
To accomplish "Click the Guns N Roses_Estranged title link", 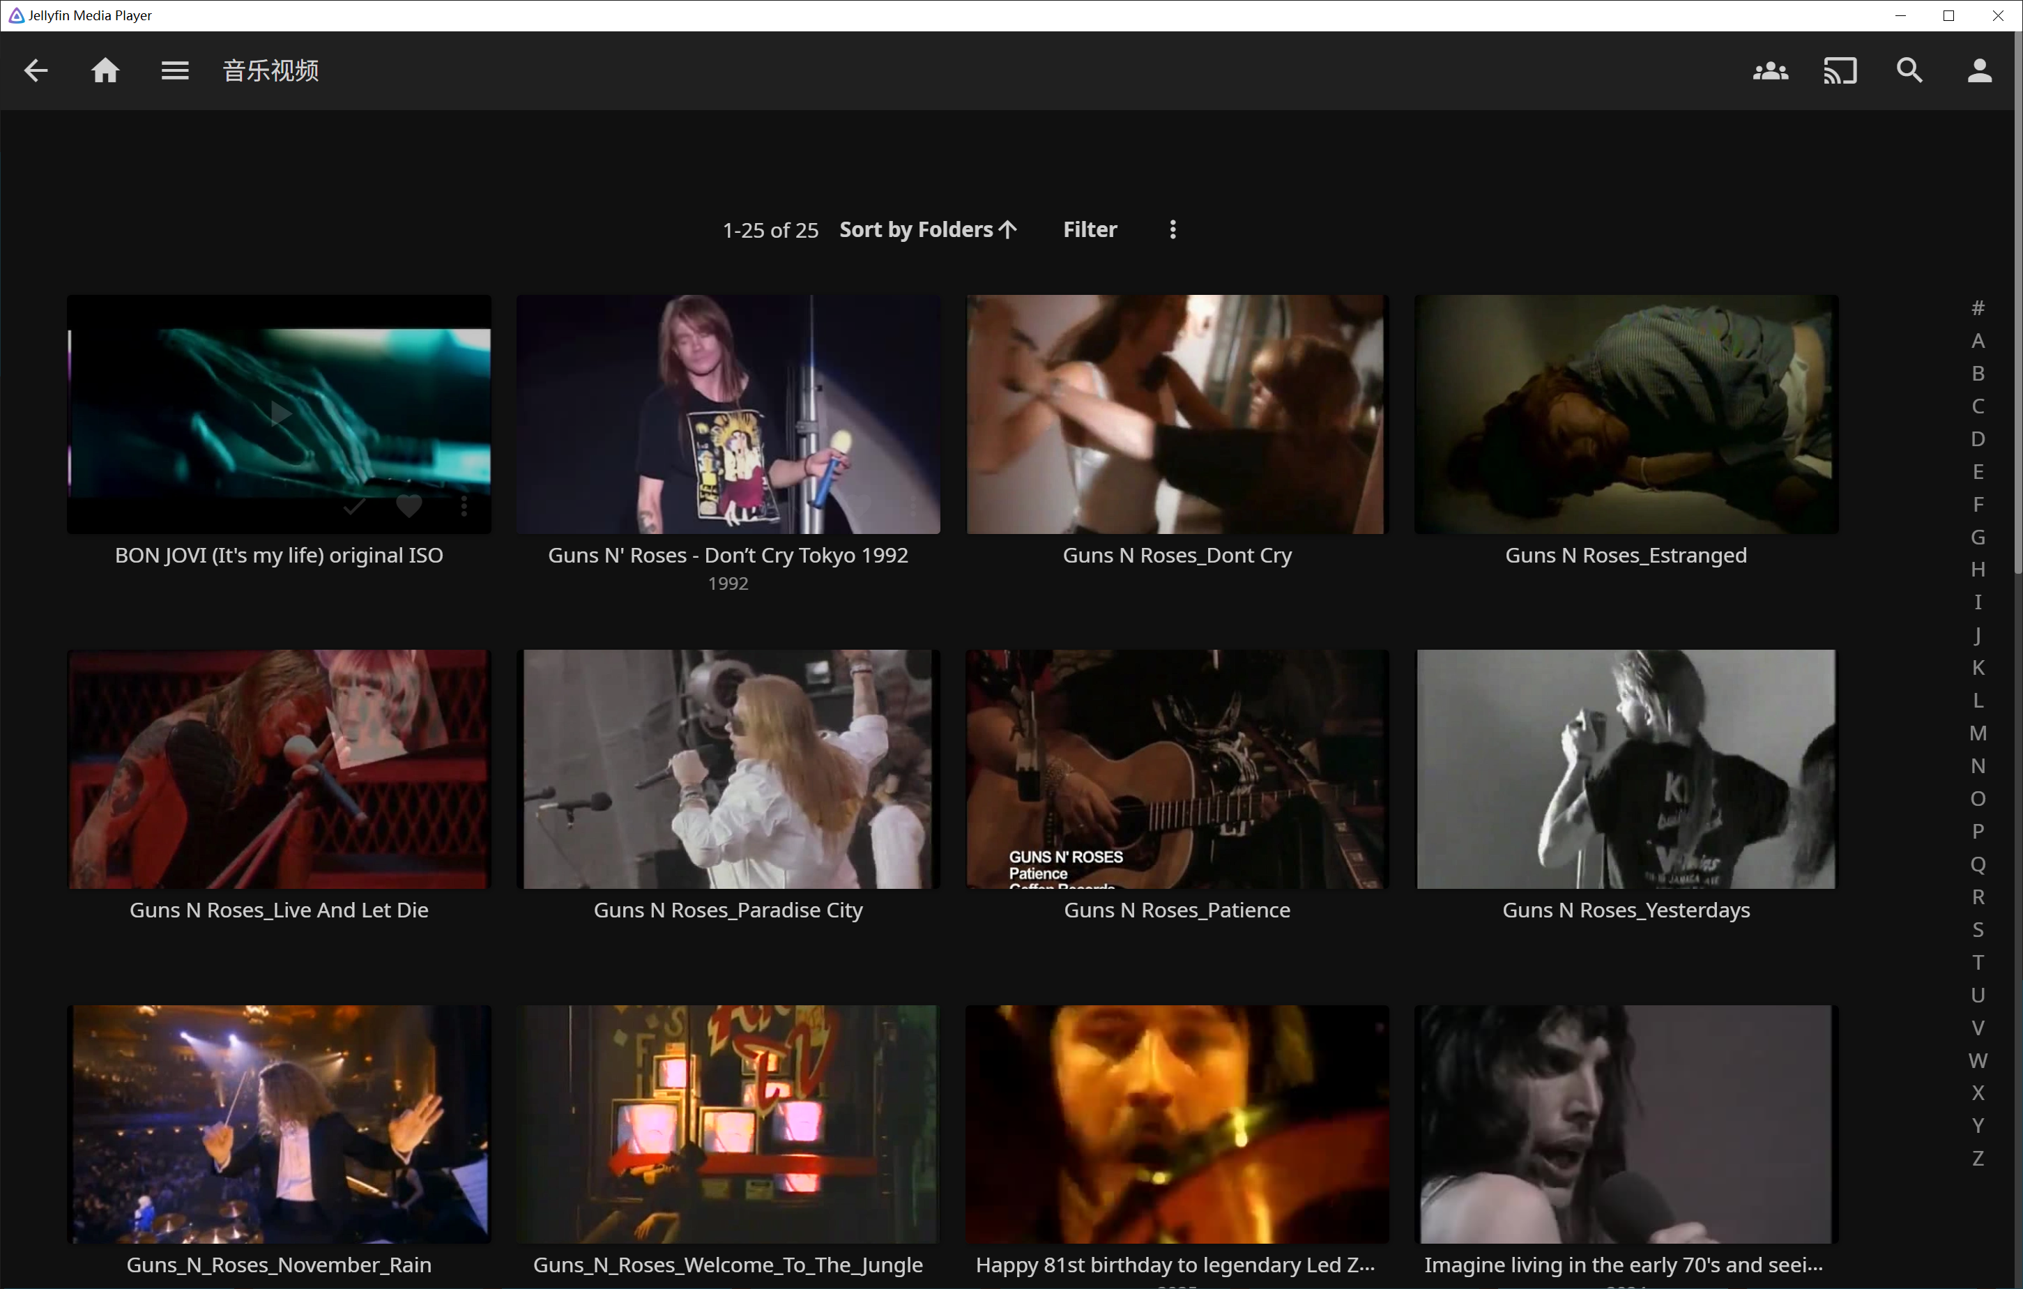I will 1625,556.
